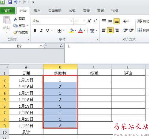Toggle Top Align

(x=104, y=21)
